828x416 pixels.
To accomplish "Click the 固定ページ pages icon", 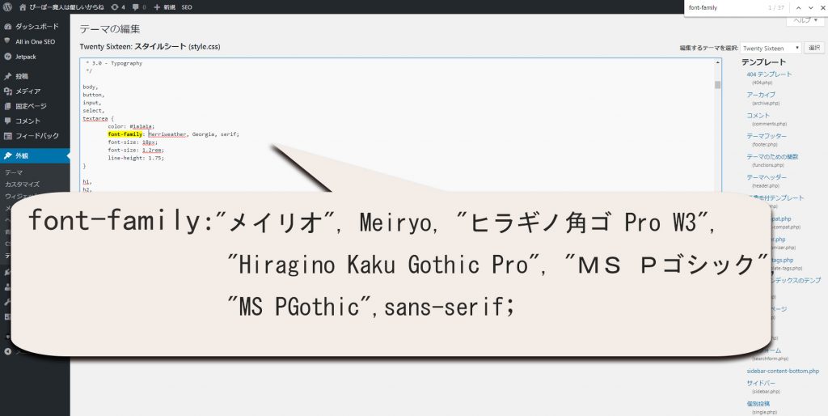I will [7, 106].
